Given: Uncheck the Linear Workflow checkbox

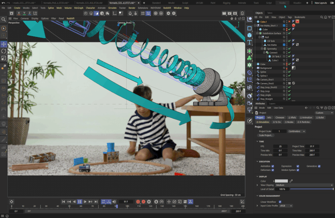Looking at the screenshot, I should pyautogui.click(x=280, y=202).
